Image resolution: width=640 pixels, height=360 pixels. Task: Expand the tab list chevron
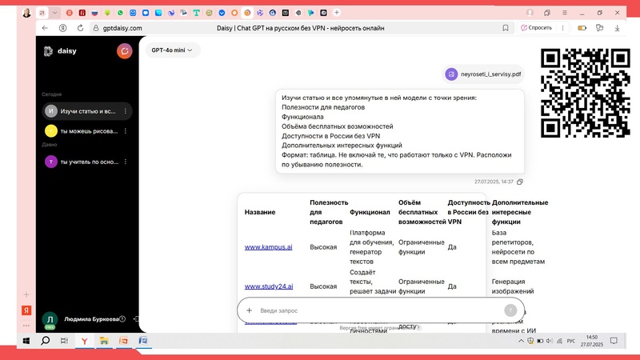point(54,13)
